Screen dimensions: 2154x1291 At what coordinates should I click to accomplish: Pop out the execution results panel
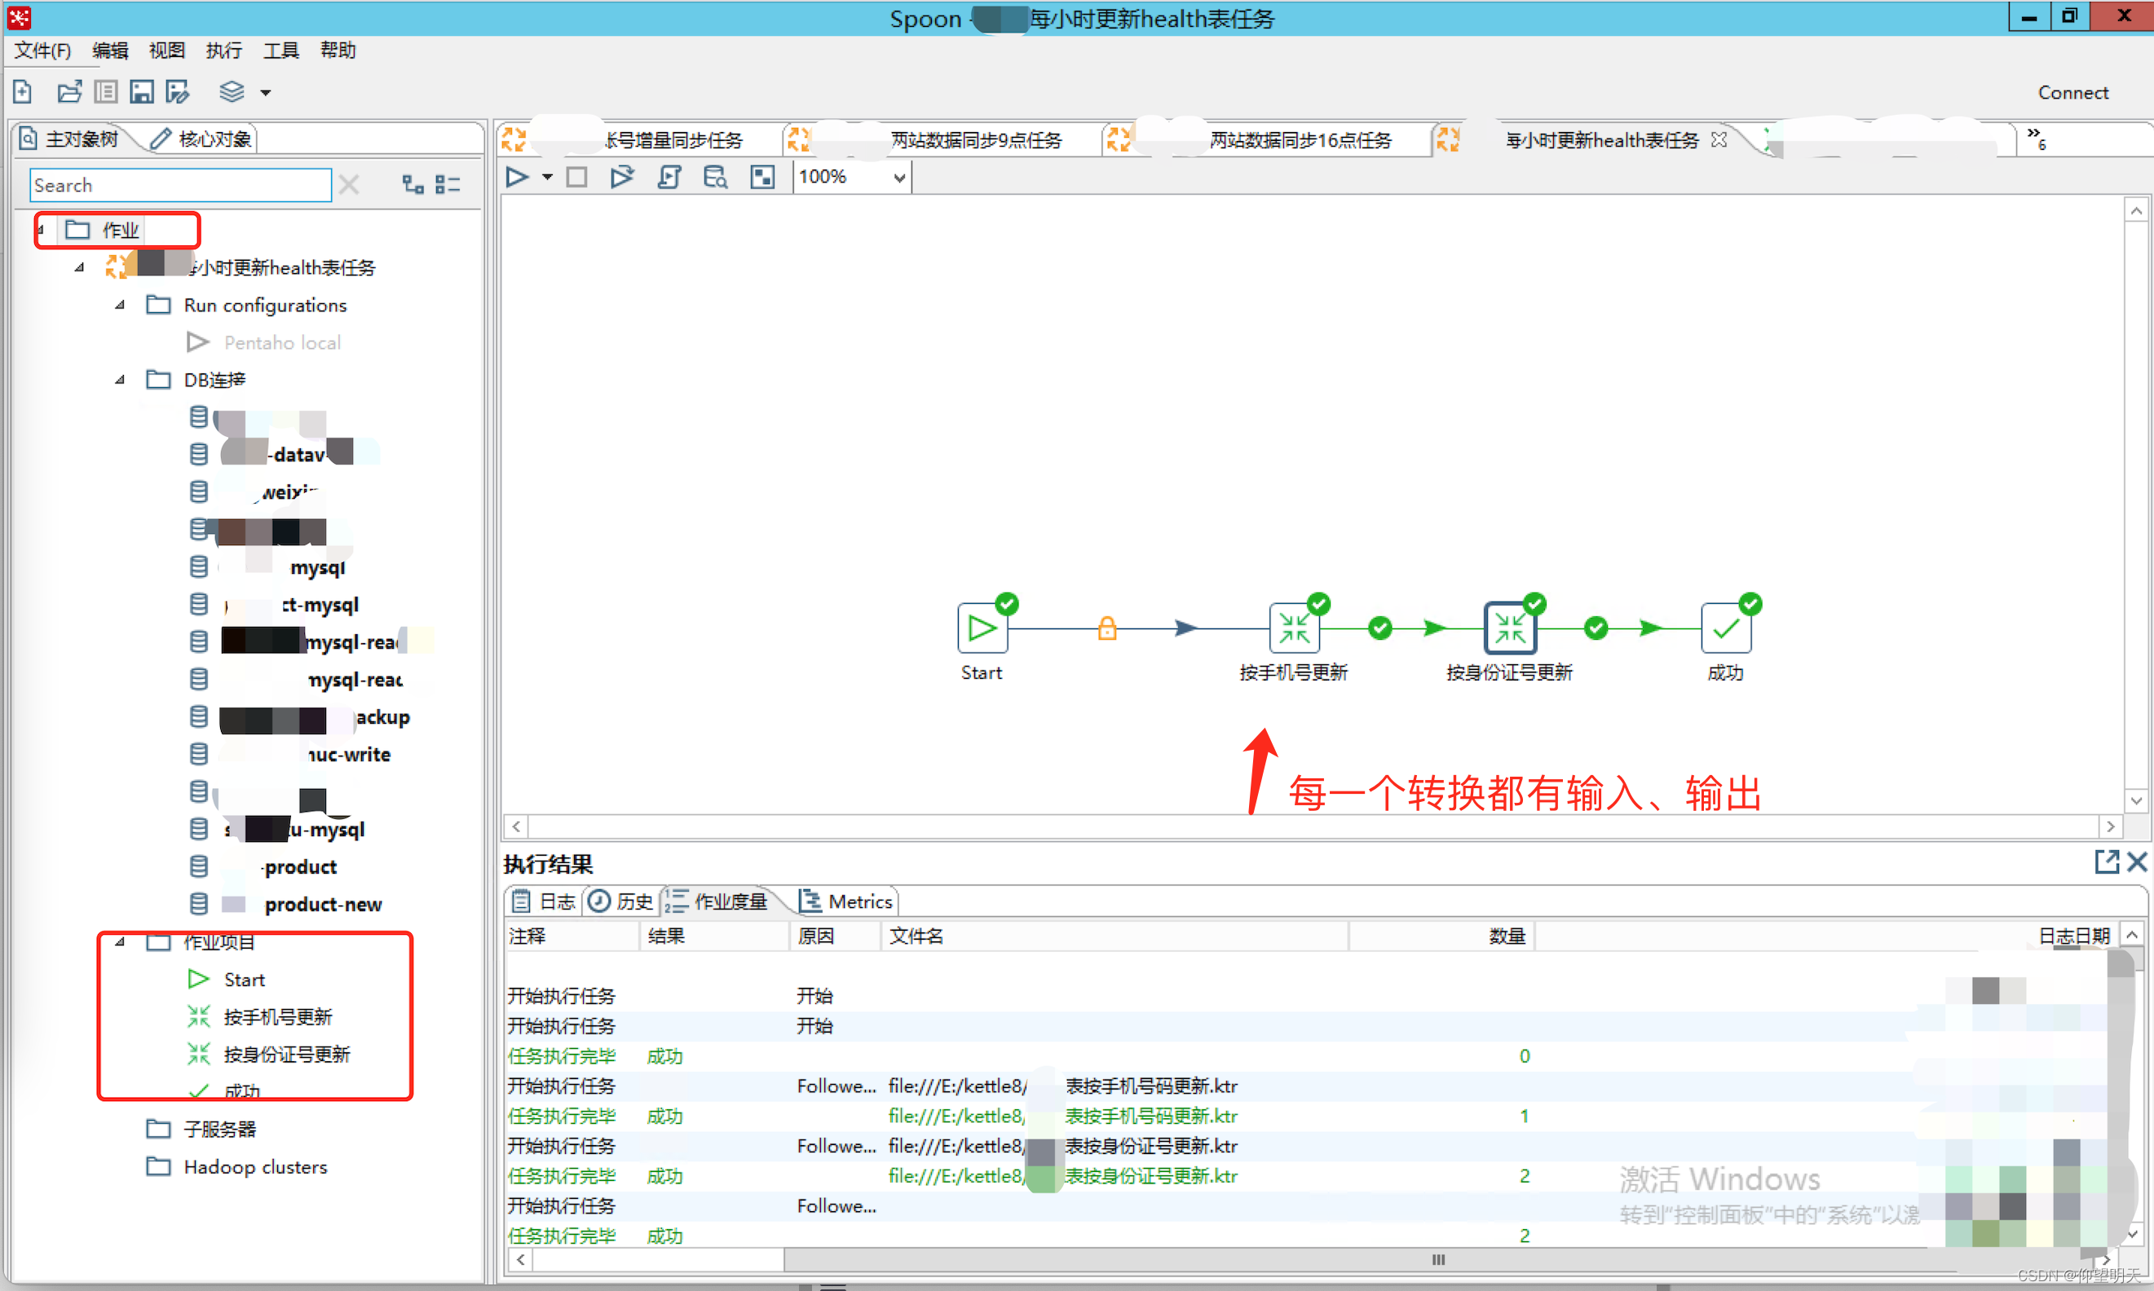click(2107, 862)
